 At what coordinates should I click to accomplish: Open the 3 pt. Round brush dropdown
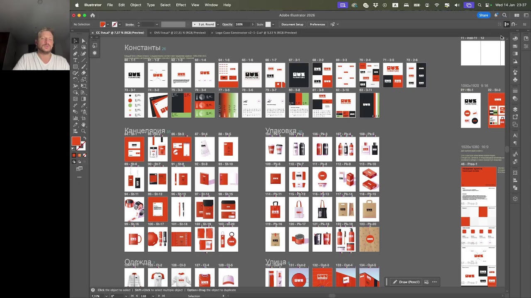coord(218,24)
